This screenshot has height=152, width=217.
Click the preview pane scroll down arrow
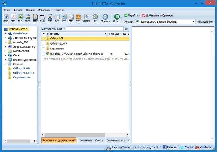[212, 138]
